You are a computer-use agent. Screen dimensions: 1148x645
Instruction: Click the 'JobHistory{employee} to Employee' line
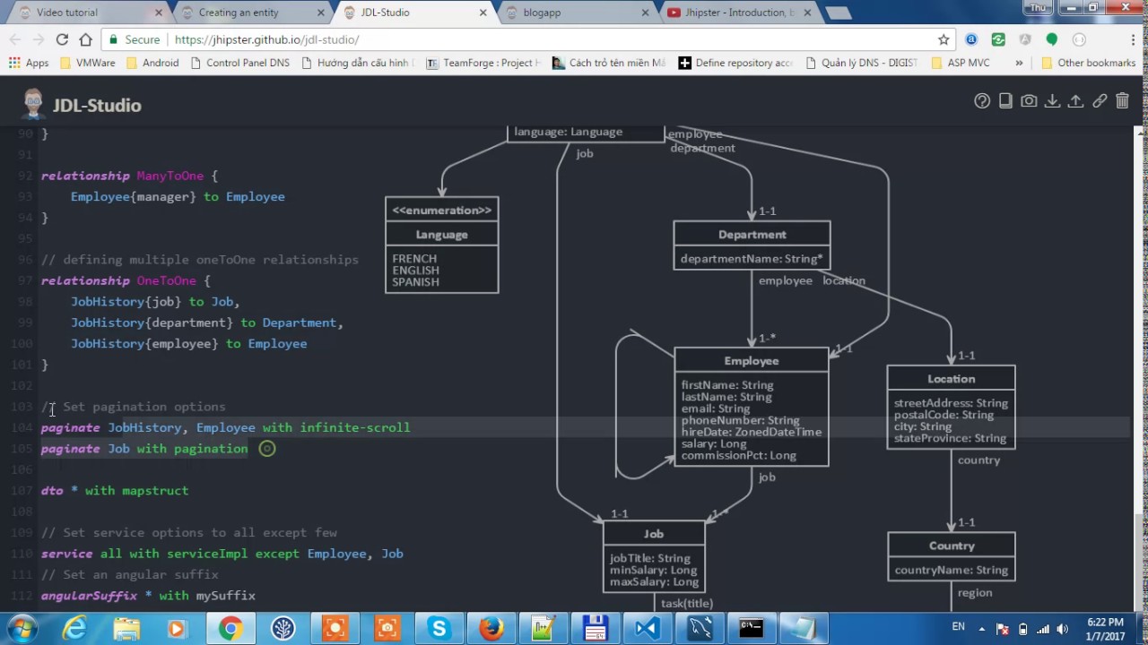tap(188, 343)
